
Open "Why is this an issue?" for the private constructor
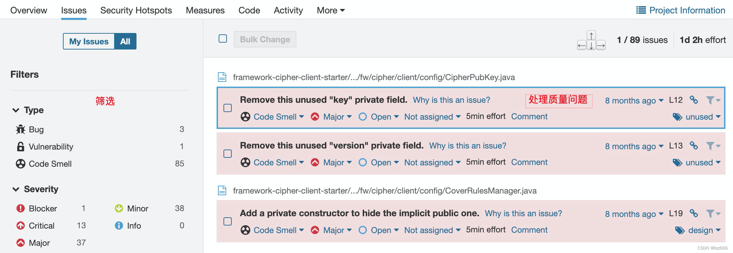pos(523,213)
